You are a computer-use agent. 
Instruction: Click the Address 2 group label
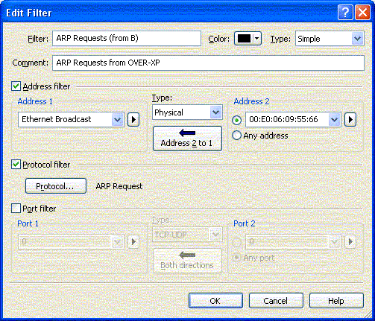(x=251, y=101)
